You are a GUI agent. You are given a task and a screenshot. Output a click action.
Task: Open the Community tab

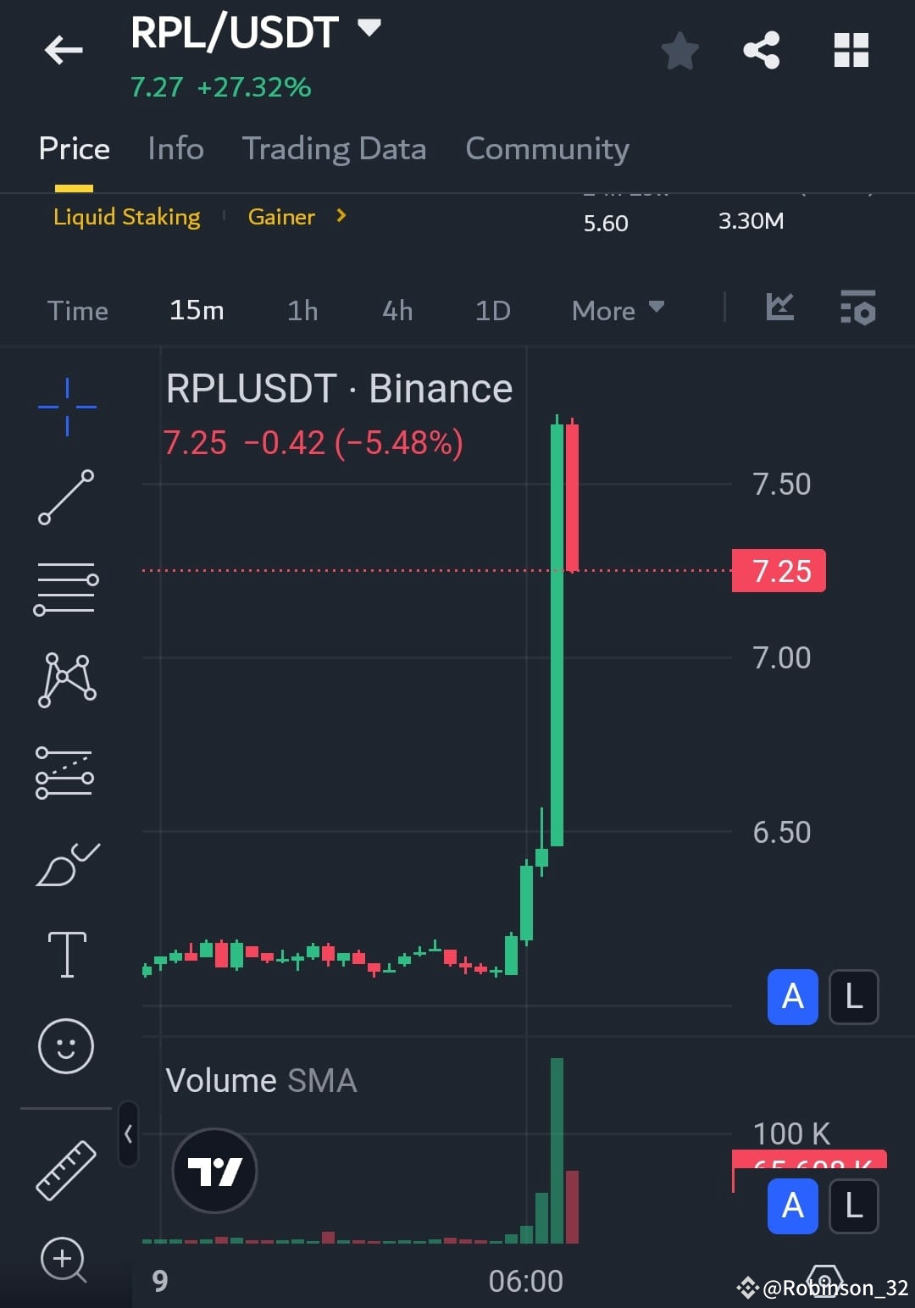[546, 148]
